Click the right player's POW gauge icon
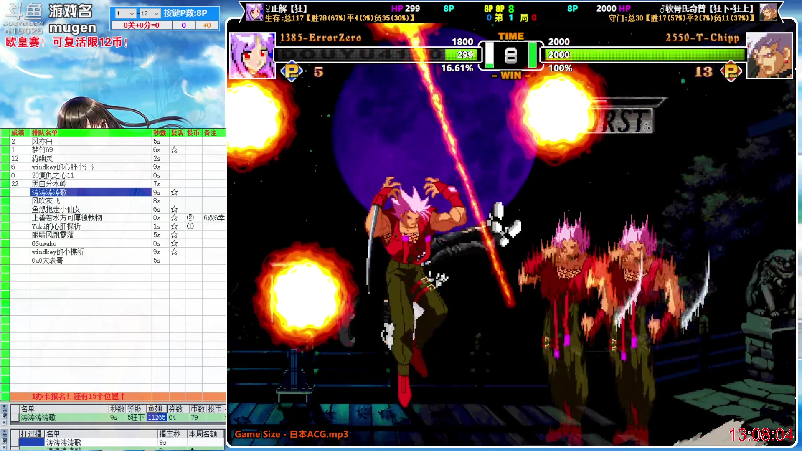The height and width of the screenshot is (451, 802). (x=731, y=72)
